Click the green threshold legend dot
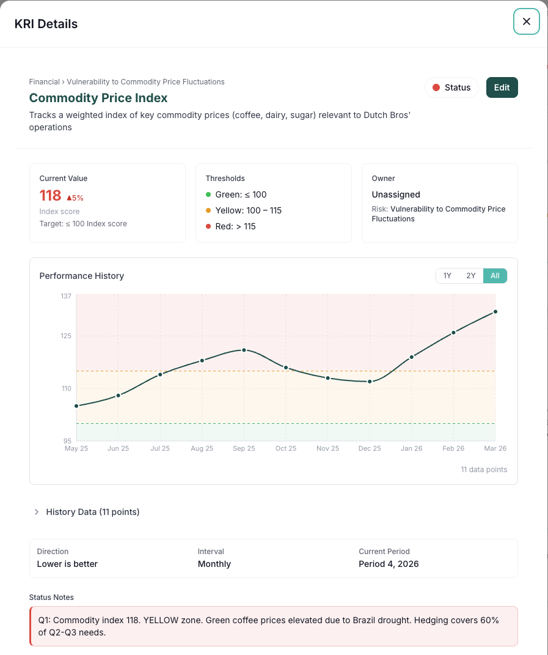Viewport: 548px width, 655px height. tap(208, 194)
